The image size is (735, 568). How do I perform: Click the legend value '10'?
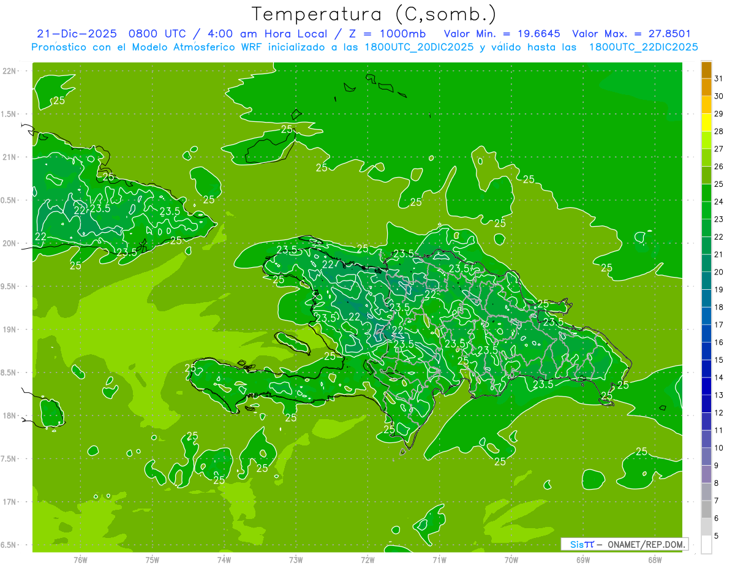[x=719, y=448]
